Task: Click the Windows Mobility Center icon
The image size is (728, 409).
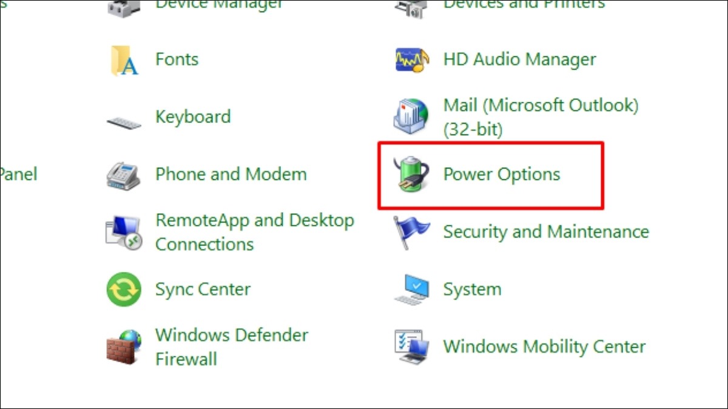Action: [x=411, y=347]
